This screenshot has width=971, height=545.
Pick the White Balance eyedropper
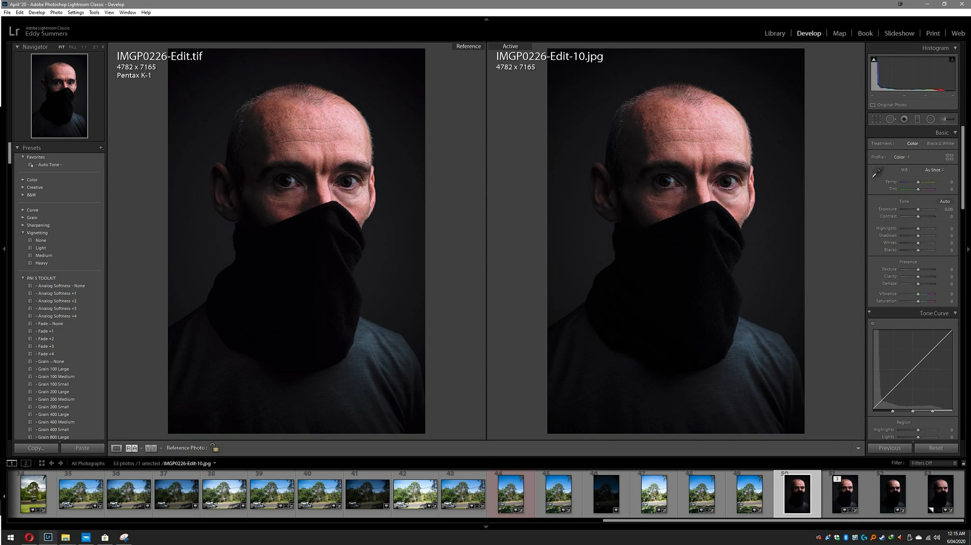[x=877, y=173]
